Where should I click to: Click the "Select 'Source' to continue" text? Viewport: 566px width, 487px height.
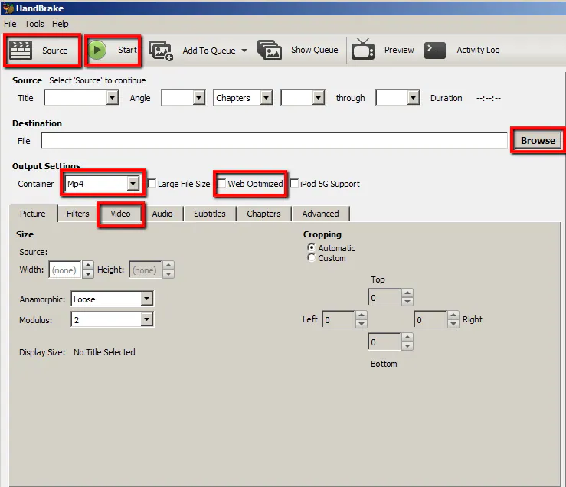click(x=97, y=80)
